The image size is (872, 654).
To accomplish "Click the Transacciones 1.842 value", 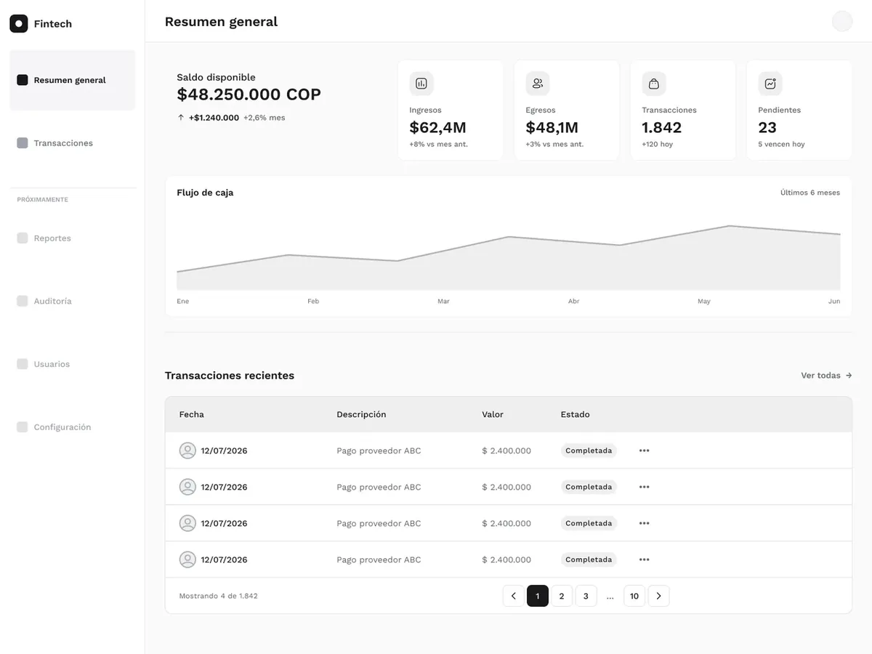I will pyautogui.click(x=662, y=128).
